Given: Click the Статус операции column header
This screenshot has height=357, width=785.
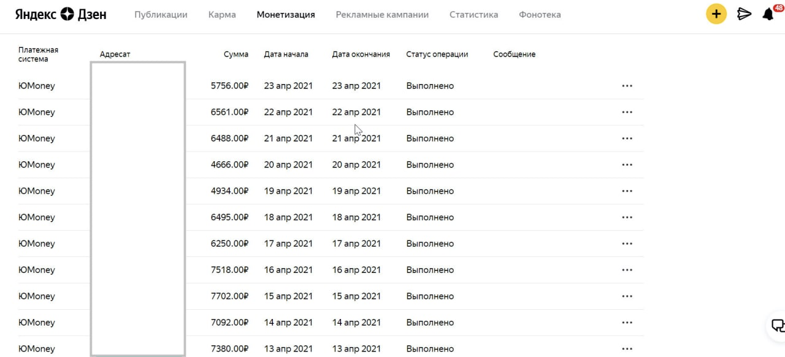Looking at the screenshot, I should (x=437, y=54).
